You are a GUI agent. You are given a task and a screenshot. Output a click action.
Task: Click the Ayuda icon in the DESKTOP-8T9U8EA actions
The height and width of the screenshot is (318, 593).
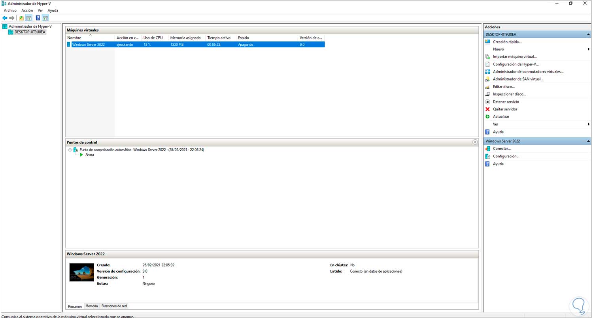point(487,132)
